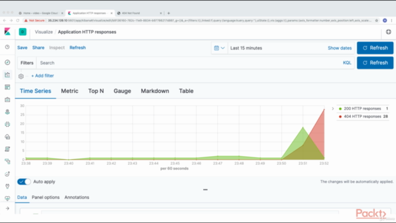
Task: Open the Data tab
Action: 22,197
